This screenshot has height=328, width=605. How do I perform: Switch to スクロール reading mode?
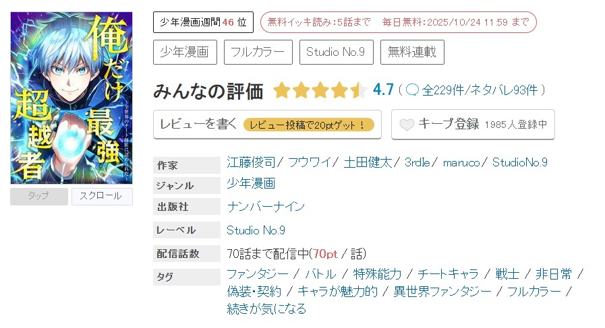[x=102, y=196]
